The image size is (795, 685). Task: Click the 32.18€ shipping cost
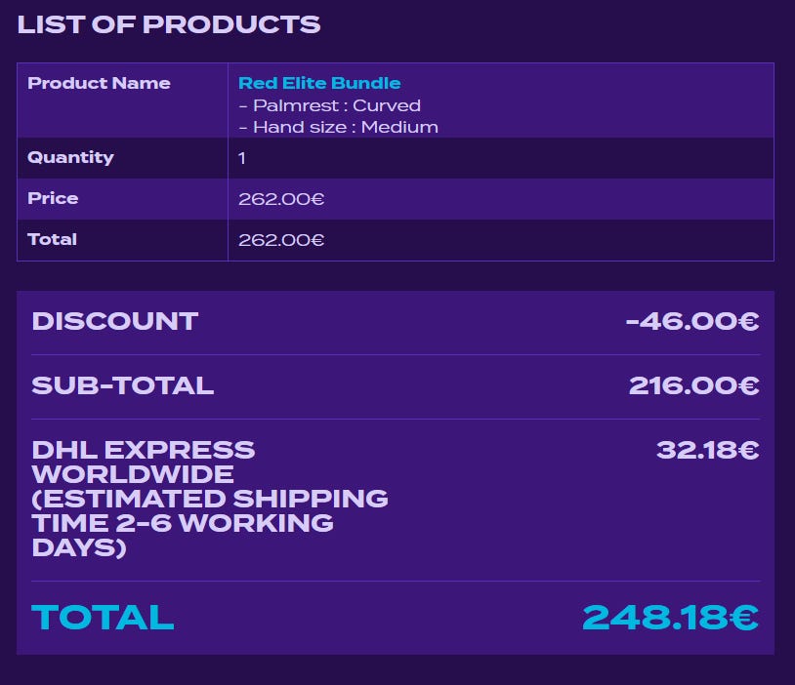click(707, 450)
